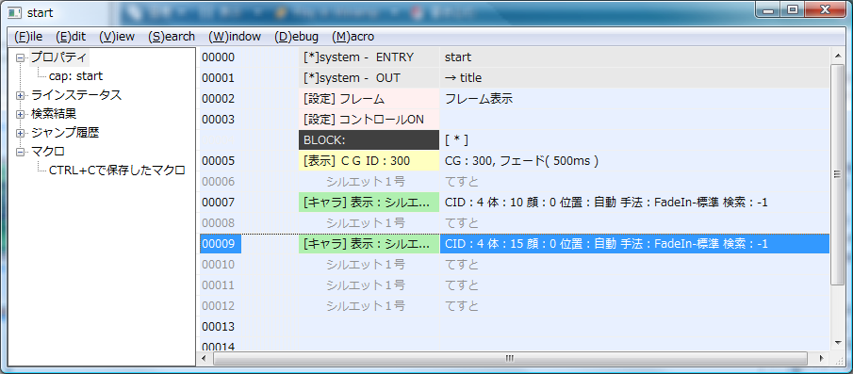Screen dimensions: 853x374
Task: Select CTRL+Cで保存したマクロ tree item
Action: pyautogui.click(x=117, y=171)
